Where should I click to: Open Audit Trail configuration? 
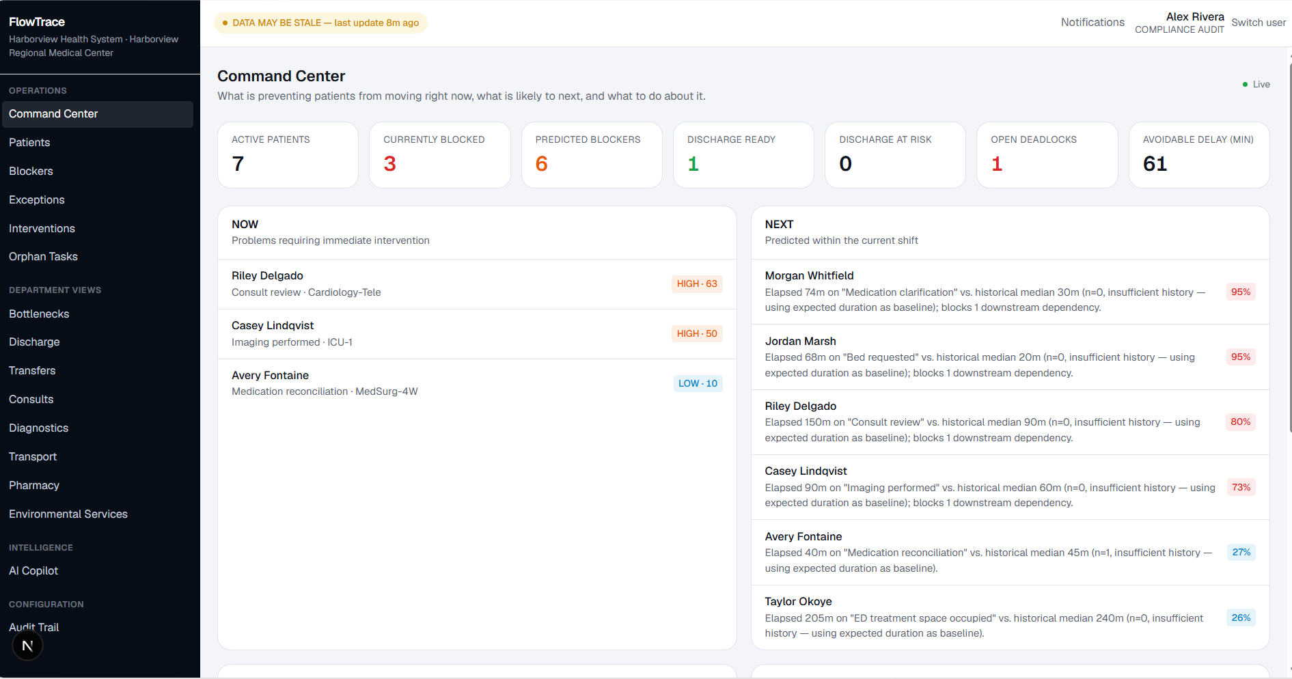tap(98, 628)
